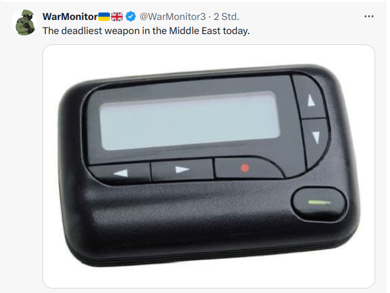Click the pager's red dot button
Image resolution: width=390 pixels, height=293 pixels.
(x=245, y=168)
